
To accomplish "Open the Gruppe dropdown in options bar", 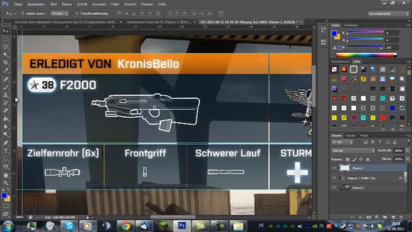I will tap(60, 14).
